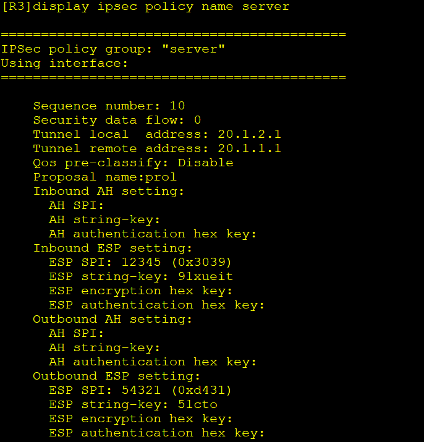Click the command line 'display ipsec policy name server'

pyautogui.click(x=161, y=7)
